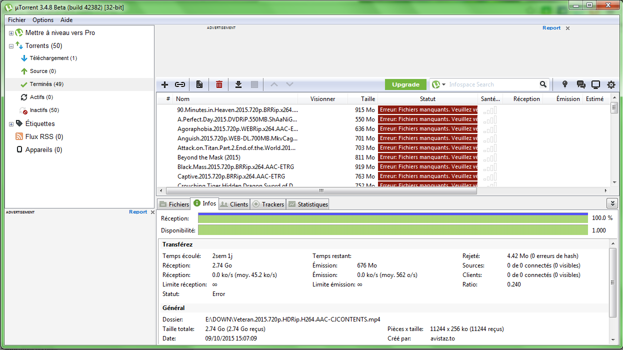Click the Réception progress bar
Image resolution: width=623 pixels, height=350 pixels.
click(393, 218)
